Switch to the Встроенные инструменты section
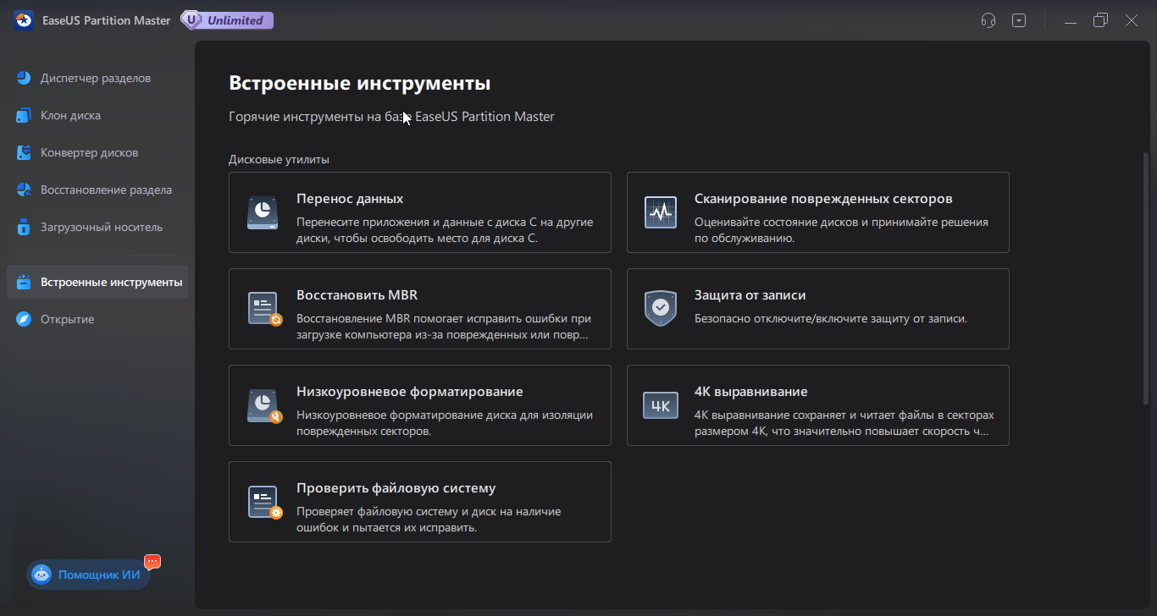The height and width of the screenshot is (616, 1157). [97, 281]
